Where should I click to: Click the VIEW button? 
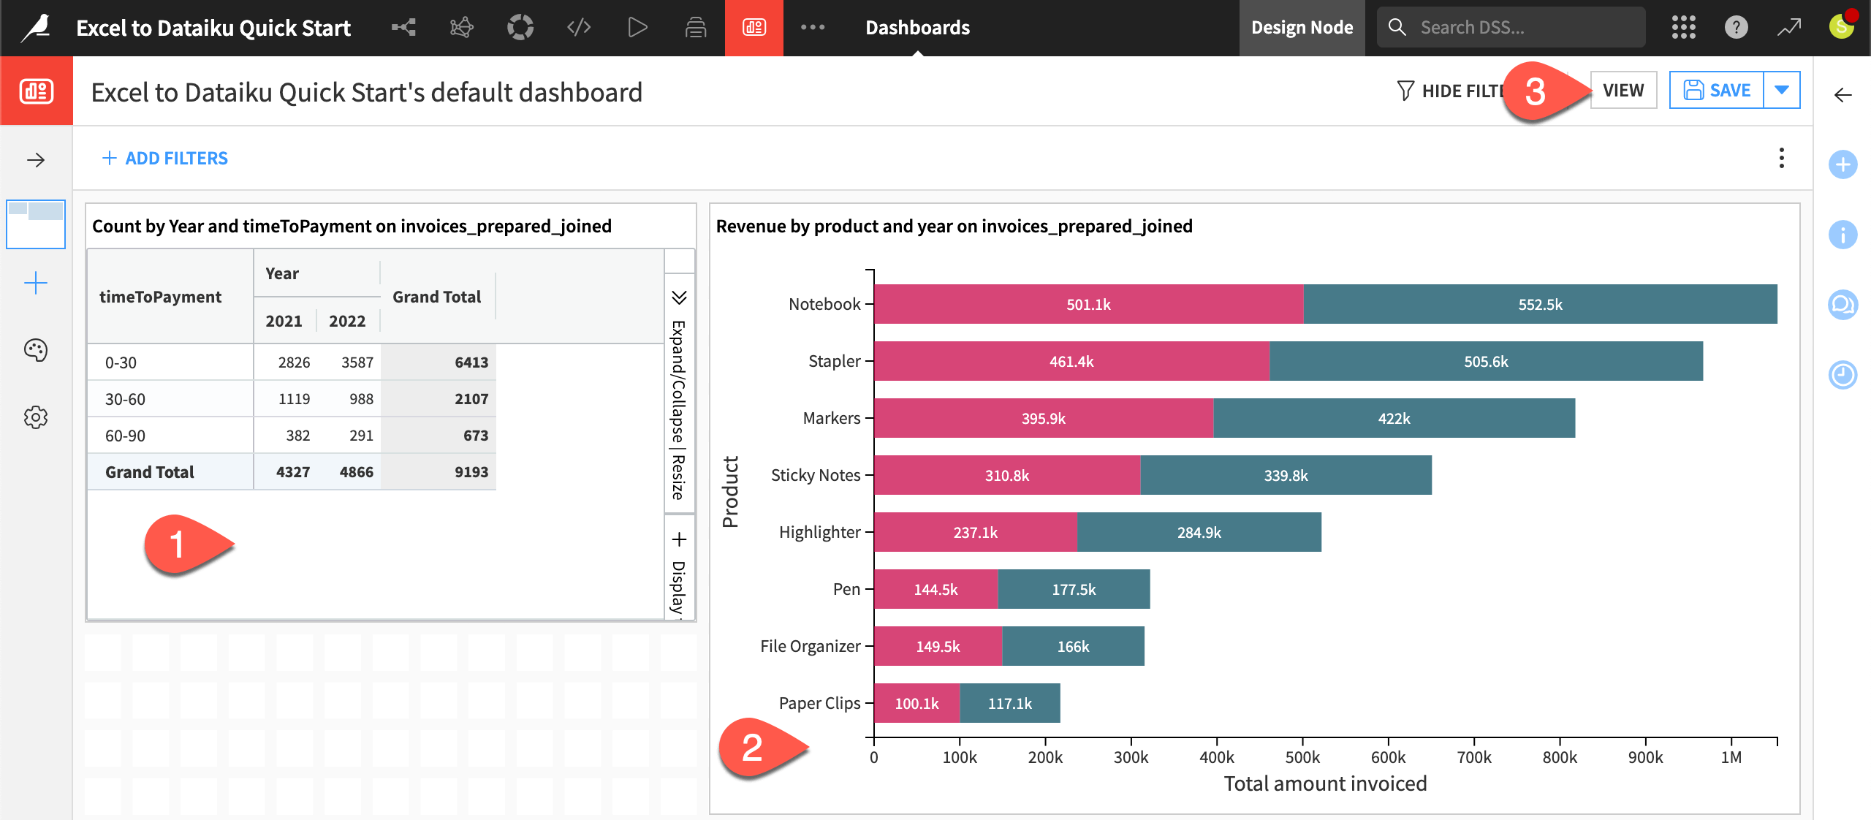(x=1623, y=90)
